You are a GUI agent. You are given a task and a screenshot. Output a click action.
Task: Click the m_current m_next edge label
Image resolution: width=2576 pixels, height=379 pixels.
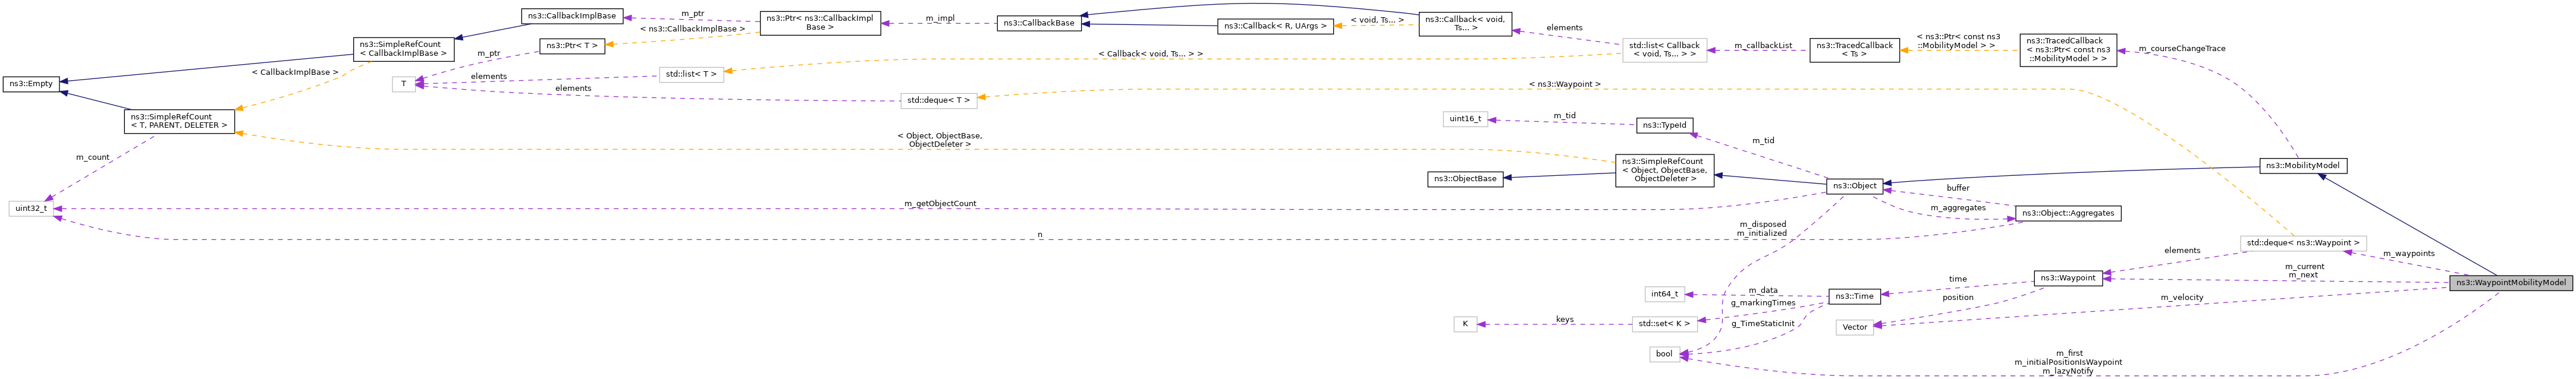pos(2304,271)
